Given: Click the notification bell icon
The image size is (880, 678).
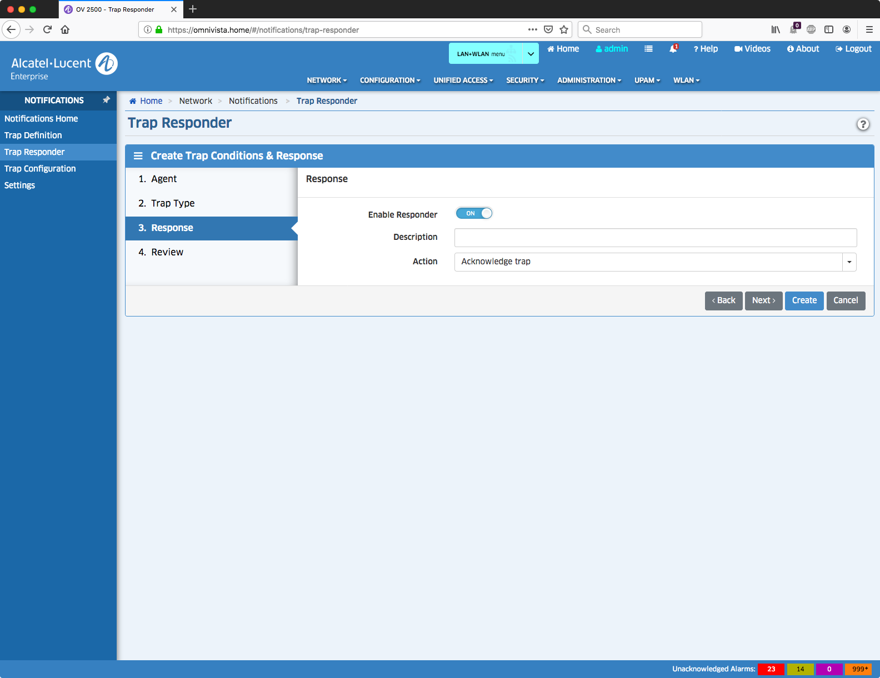Looking at the screenshot, I should pyautogui.click(x=673, y=49).
